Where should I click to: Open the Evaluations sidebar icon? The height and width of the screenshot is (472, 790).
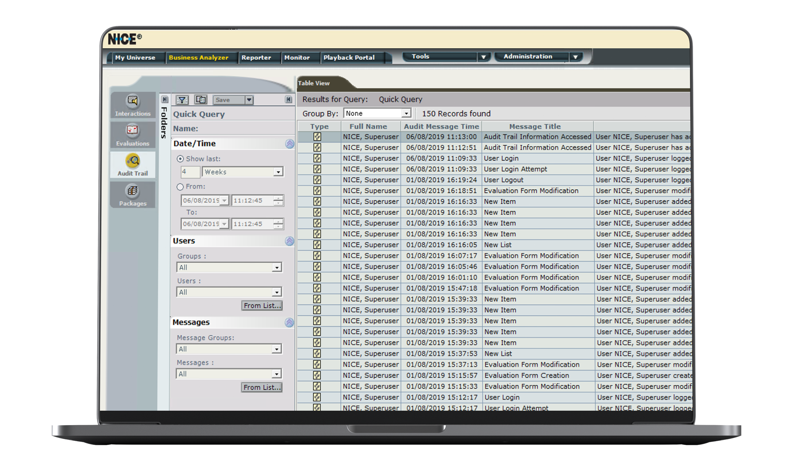pos(132,135)
